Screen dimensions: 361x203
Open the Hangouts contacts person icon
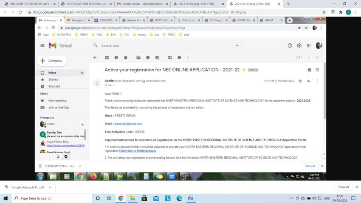[58, 157]
